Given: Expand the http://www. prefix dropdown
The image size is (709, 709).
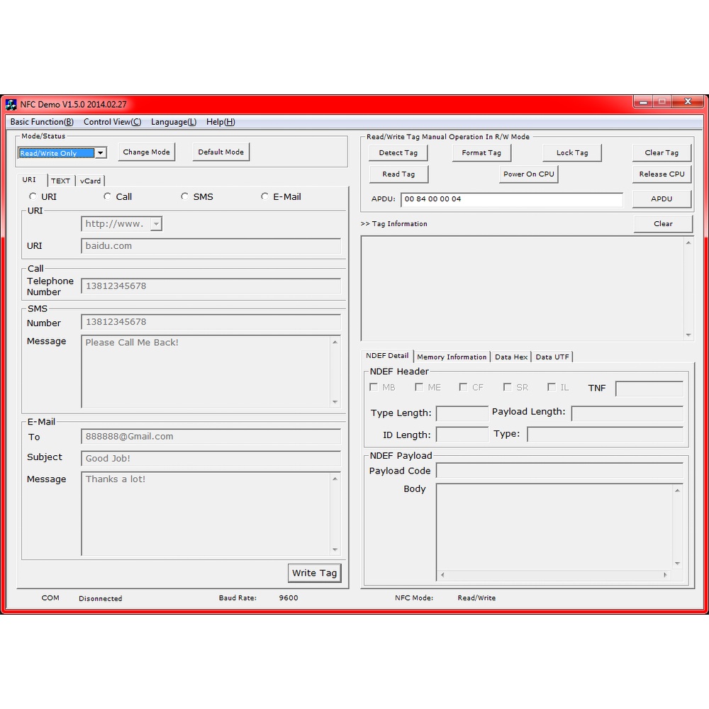Looking at the screenshot, I should coord(156,224).
